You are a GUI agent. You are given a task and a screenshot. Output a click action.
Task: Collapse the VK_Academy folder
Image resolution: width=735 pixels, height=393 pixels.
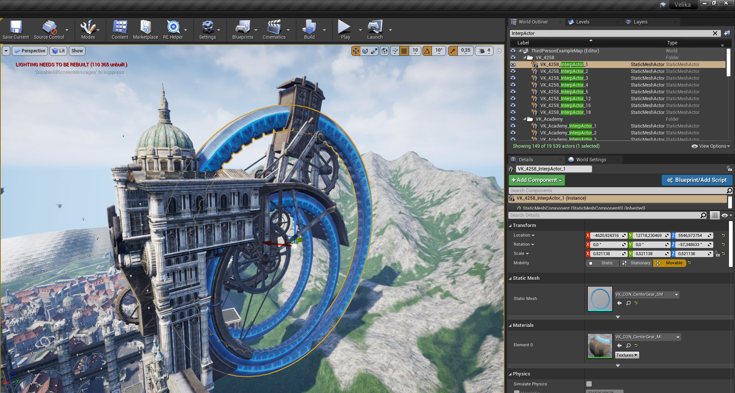tap(525, 119)
